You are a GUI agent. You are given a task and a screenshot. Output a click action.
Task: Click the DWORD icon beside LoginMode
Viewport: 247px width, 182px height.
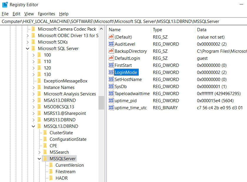pos(111,72)
